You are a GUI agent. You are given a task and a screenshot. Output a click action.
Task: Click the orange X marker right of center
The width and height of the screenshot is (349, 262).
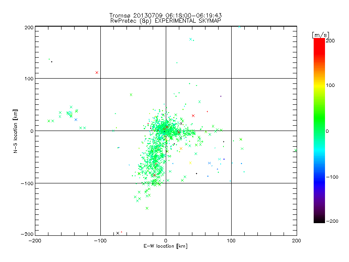click(181, 148)
